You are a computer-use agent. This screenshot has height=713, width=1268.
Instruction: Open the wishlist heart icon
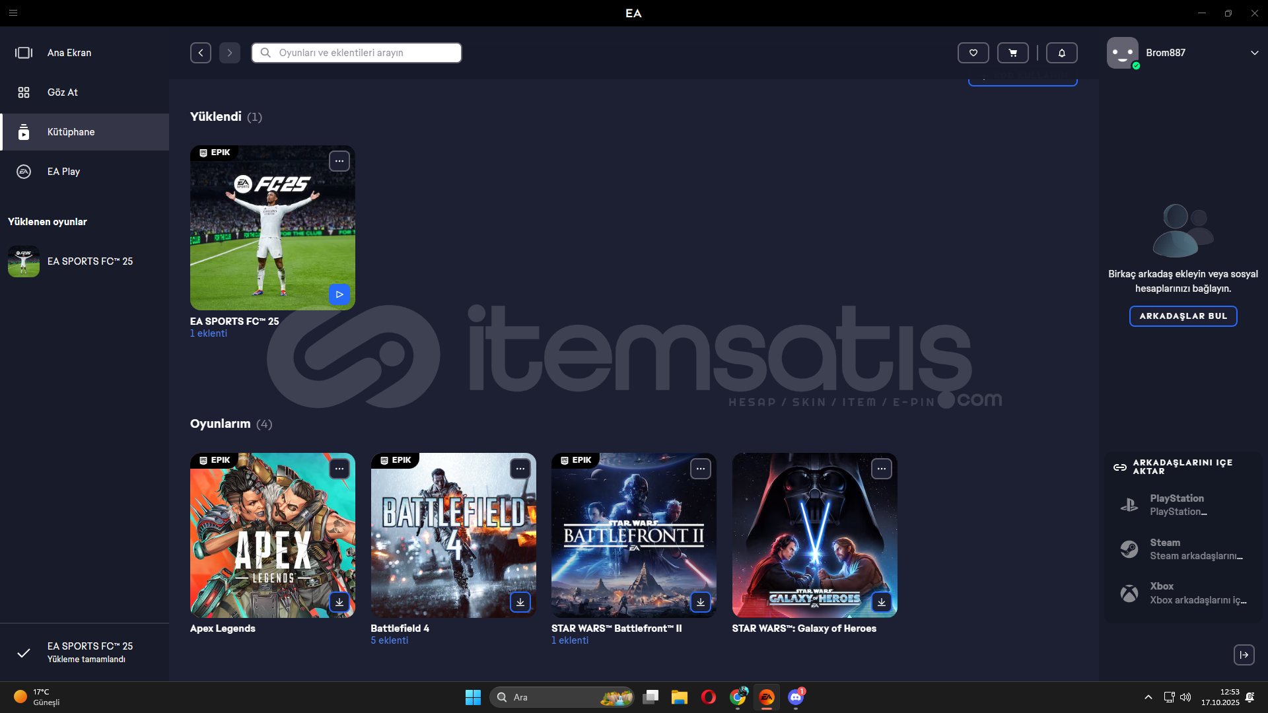coord(973,53)
